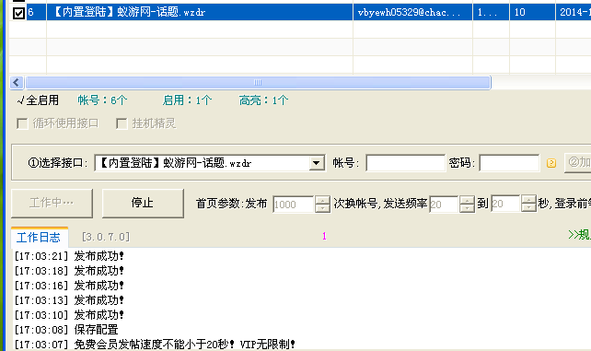Decrease the 发布 count with down stepper
The width and height of the screenshot is (591, 351).
(x=322, y=208)
